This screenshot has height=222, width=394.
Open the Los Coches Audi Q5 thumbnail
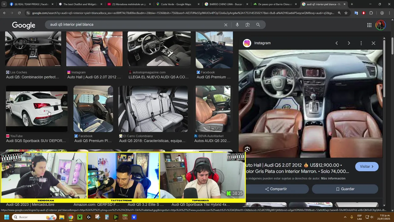(x=33, y=49)
